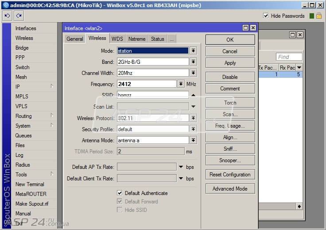Open the Mode dropdown list
Viewport: 326px width, 230px height.
[x=194, y=51]
